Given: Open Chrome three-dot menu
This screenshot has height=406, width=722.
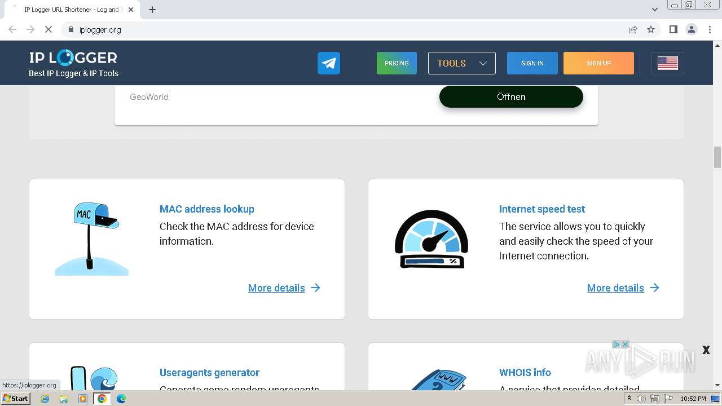Looking at the screenshot, I should click(710, 29).
